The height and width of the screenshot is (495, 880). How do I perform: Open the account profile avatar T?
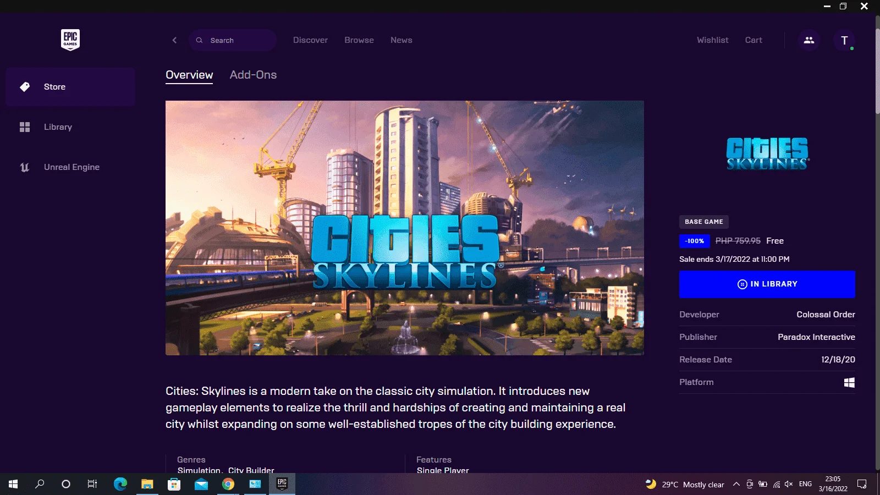click(844, 40)
